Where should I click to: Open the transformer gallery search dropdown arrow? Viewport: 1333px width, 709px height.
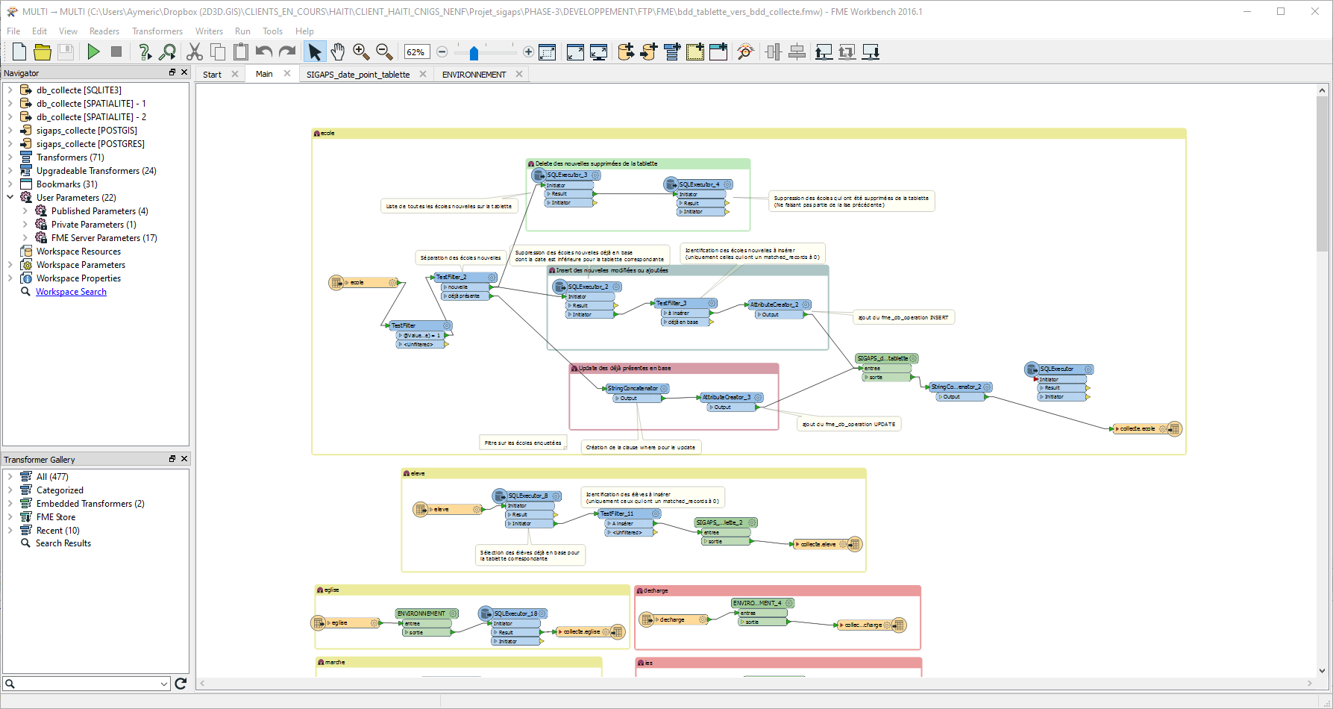point(164,684)
